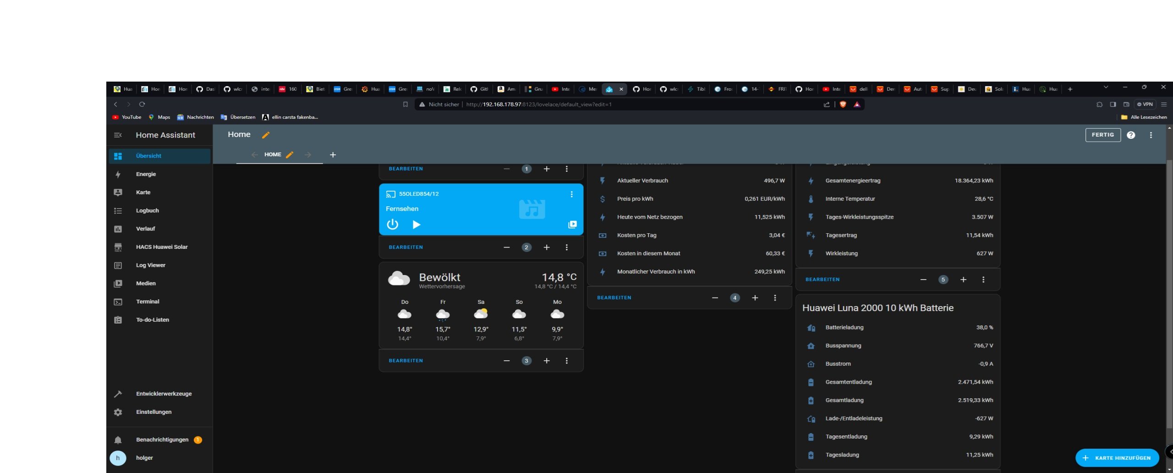Click the holger user profile avatar
The width and height of the screenshot is (1173, 473).
click(x=118, y=458)
